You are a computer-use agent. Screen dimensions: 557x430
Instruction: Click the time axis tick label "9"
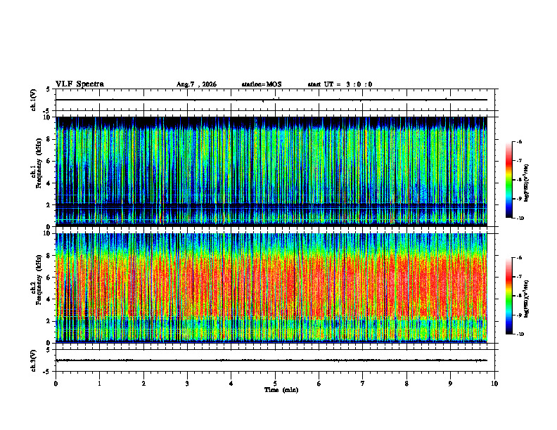pyautogui.click(x=450, y=384)
